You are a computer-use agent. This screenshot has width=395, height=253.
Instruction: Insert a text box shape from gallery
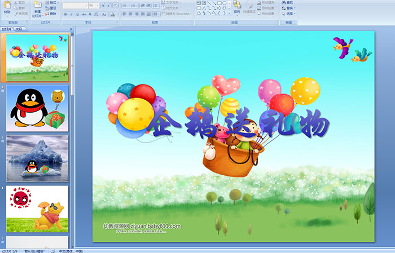[x=199, y=3]
